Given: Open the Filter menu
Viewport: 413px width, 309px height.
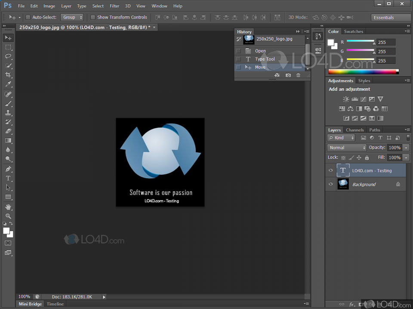Looking at the screenshot, I should coord(114,6).
